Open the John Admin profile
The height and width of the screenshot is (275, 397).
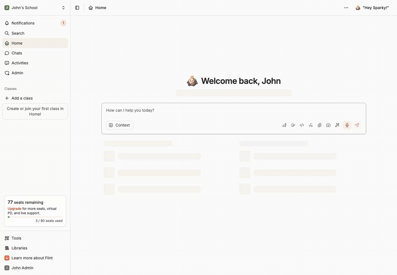click(x=35, y=268)
